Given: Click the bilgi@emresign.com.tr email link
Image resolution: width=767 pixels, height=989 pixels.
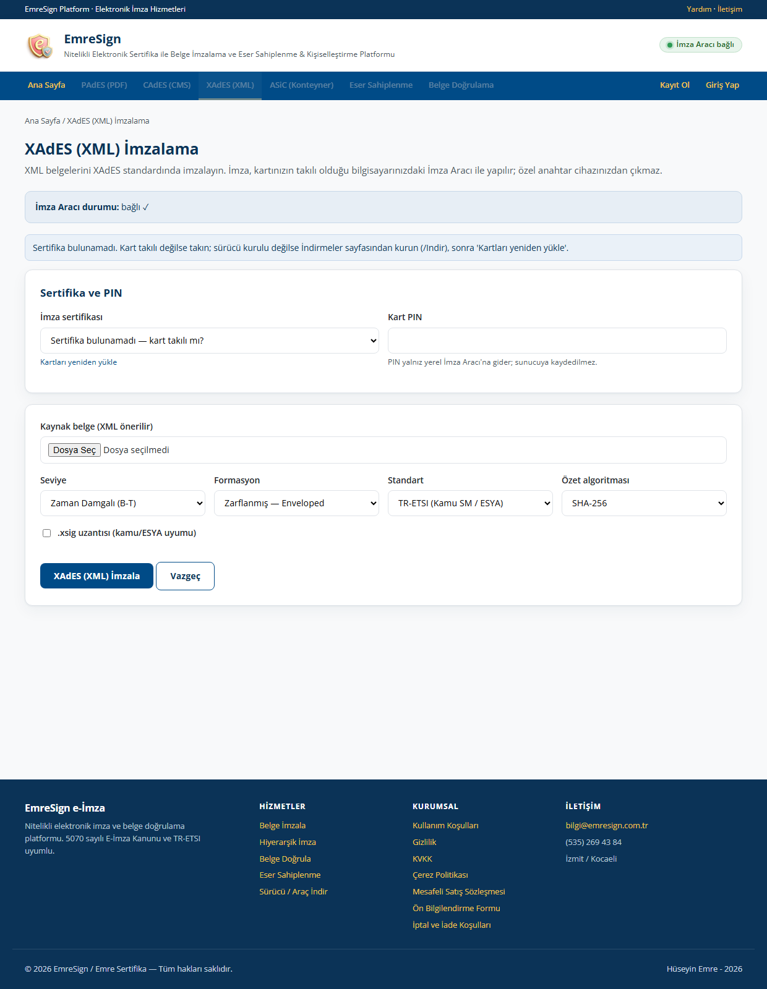Looking at the screenshot, I should pyautogui.click(x=607, y=826).
